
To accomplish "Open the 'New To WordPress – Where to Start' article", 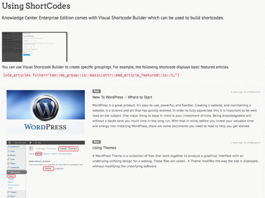I will [x=122, y=97].
